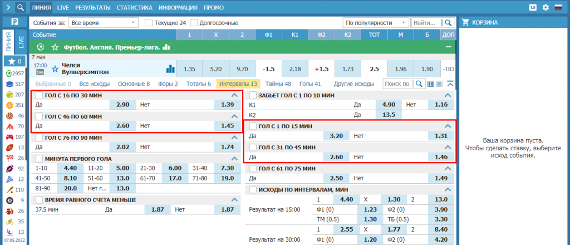
Task: Click the search magnifier beside Найти field
Action: [447, 23]
